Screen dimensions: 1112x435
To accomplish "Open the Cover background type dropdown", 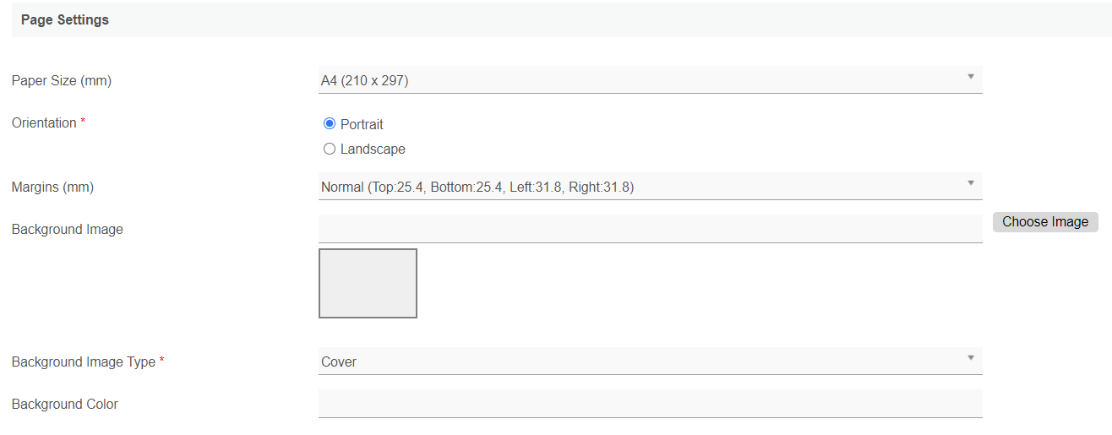I will coord(642,362).
